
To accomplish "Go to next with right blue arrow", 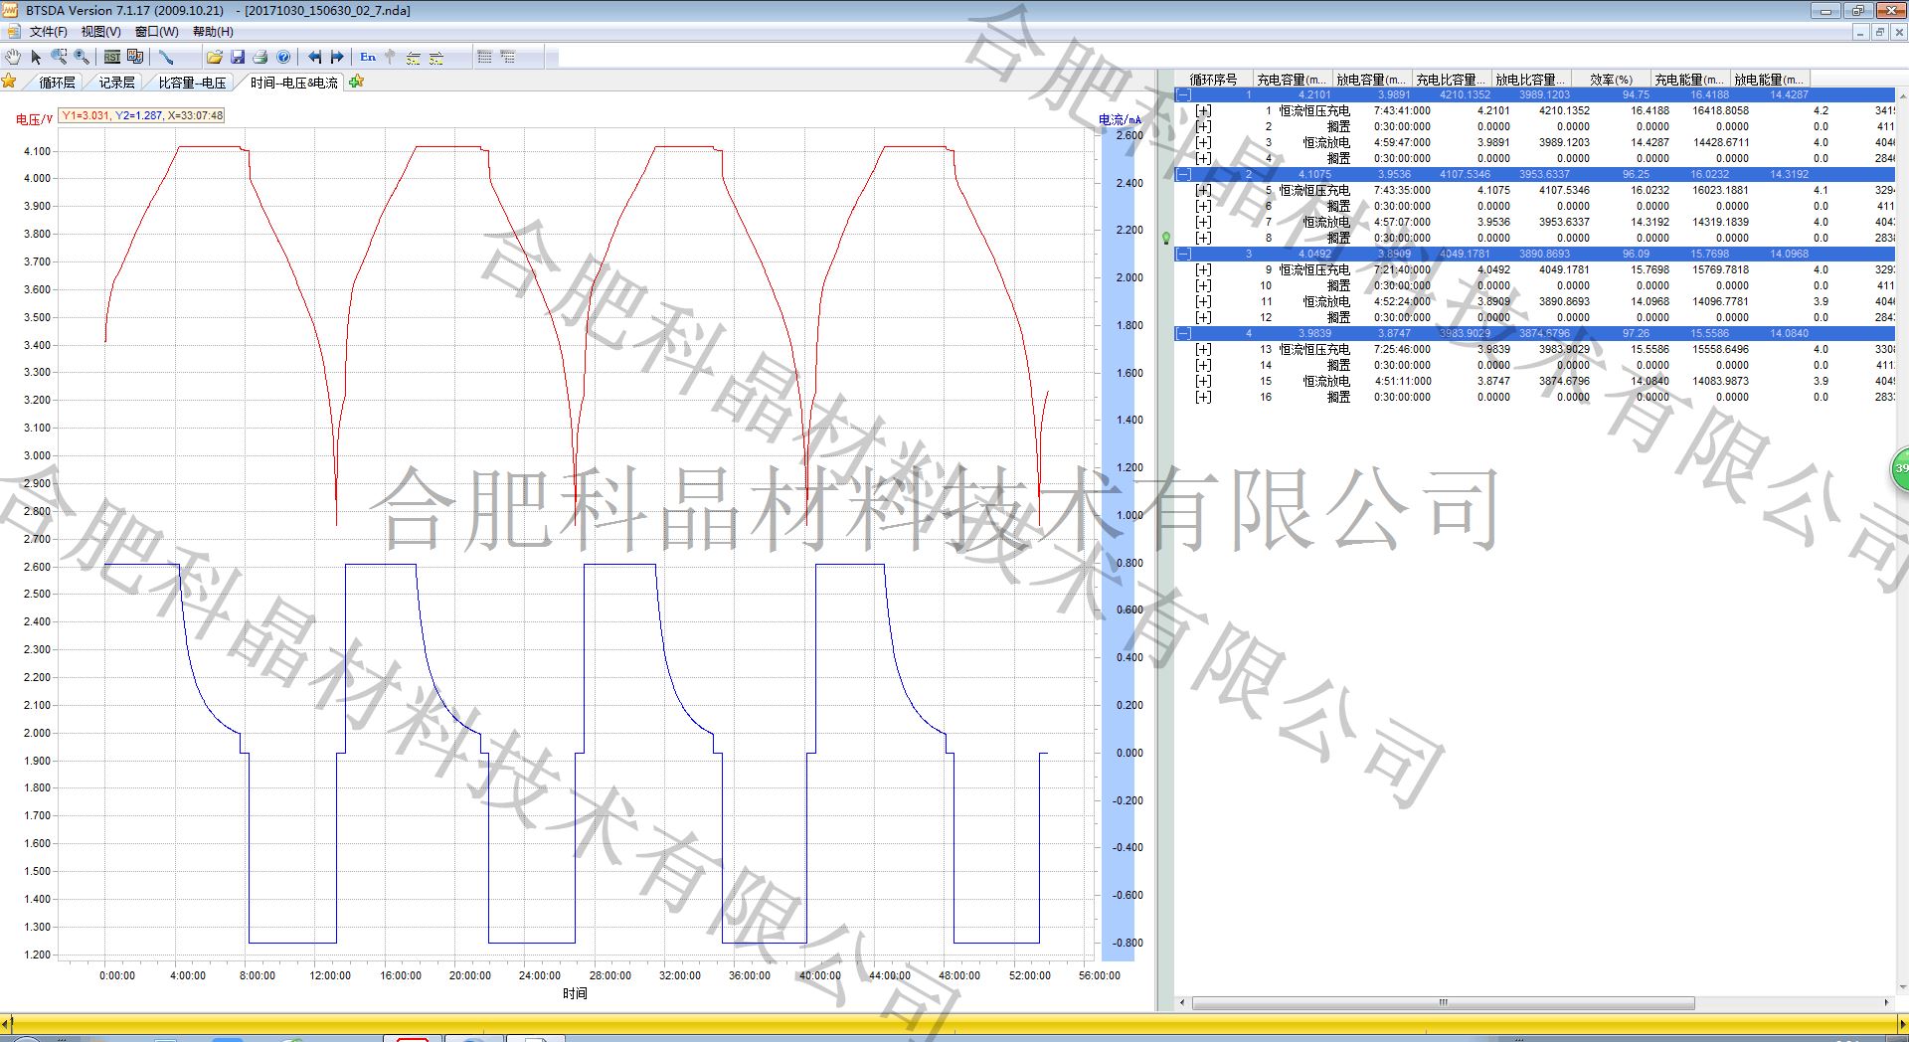I will click(337, 58).
